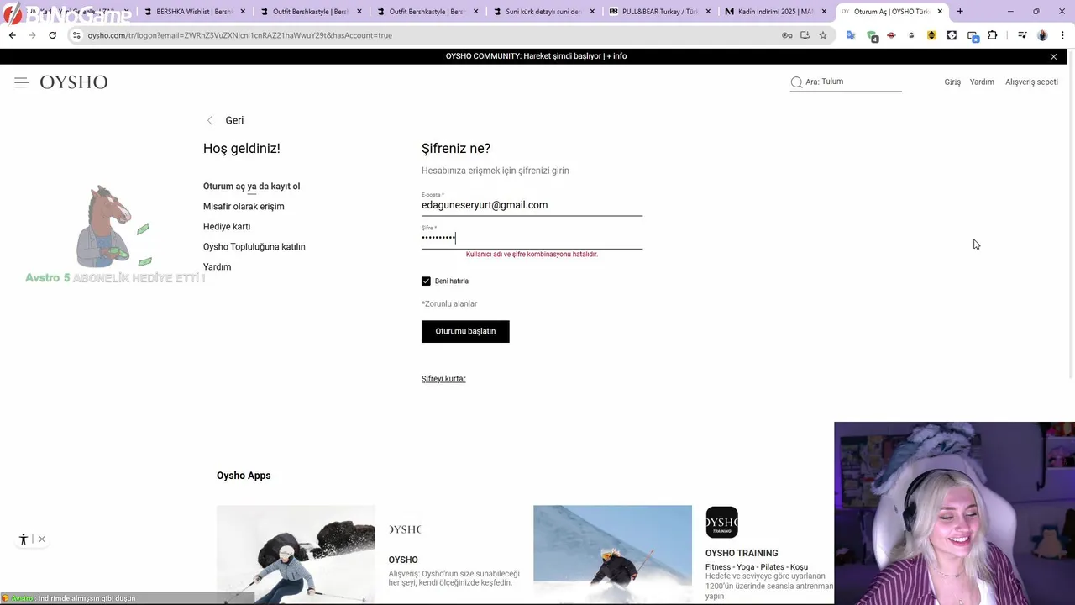This screenshot has height=605, width=1075.
Task: Click the OYSHO logo
Action: tap(74, 82)
